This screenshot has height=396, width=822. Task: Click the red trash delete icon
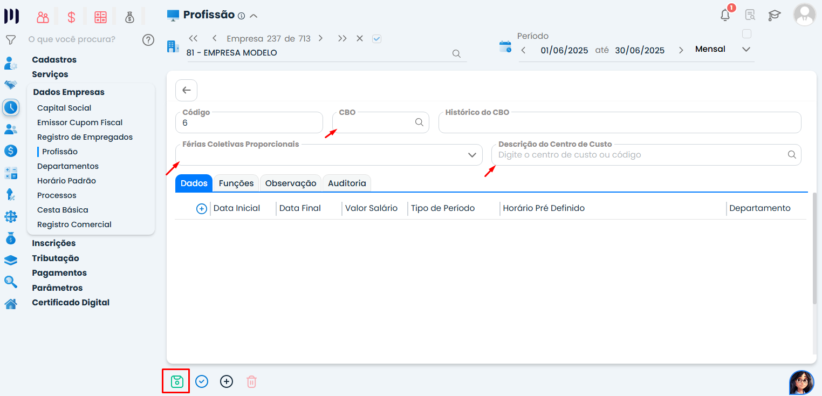click(251, 381)
